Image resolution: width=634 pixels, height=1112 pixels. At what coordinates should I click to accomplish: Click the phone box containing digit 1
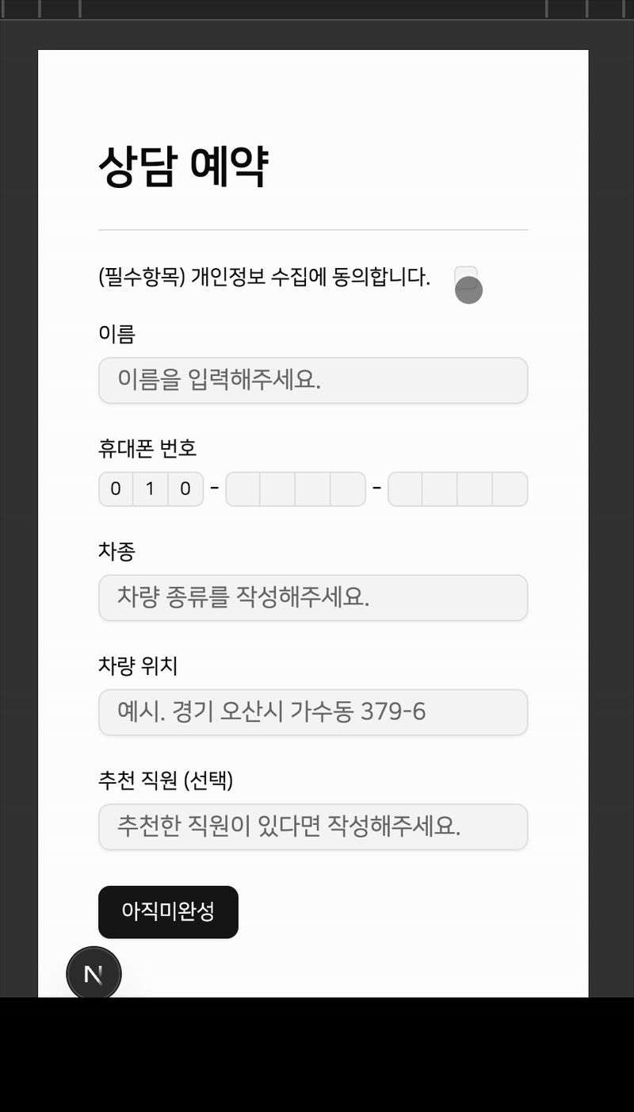[x=151, y=489]
